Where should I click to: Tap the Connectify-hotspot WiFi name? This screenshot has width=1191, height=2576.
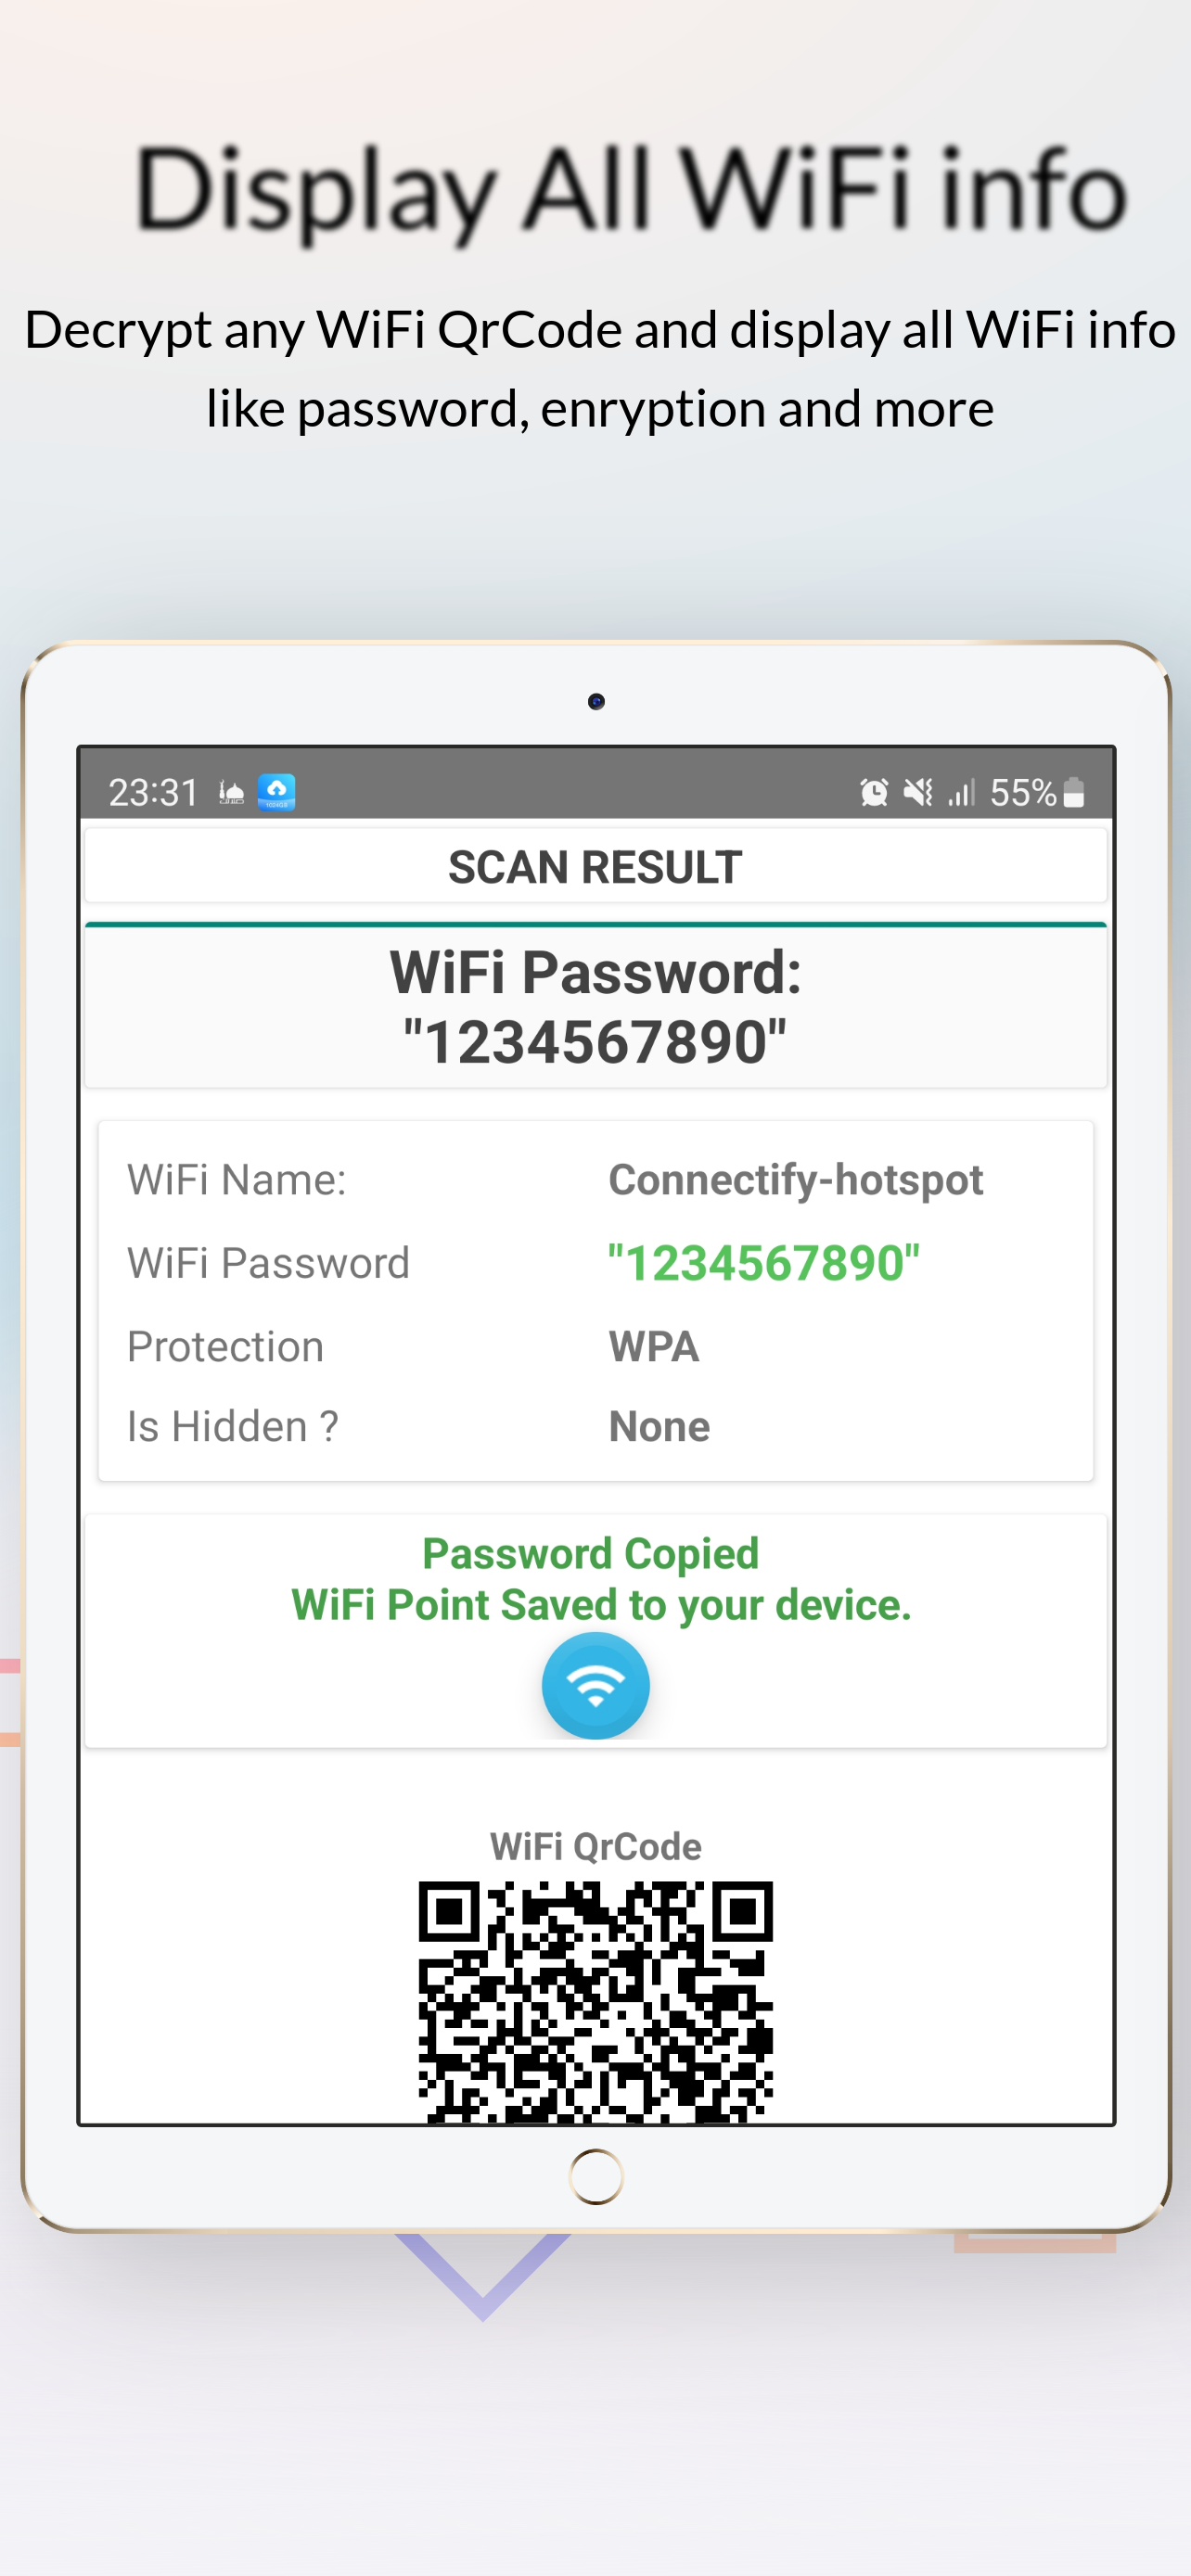[796, 1180]
